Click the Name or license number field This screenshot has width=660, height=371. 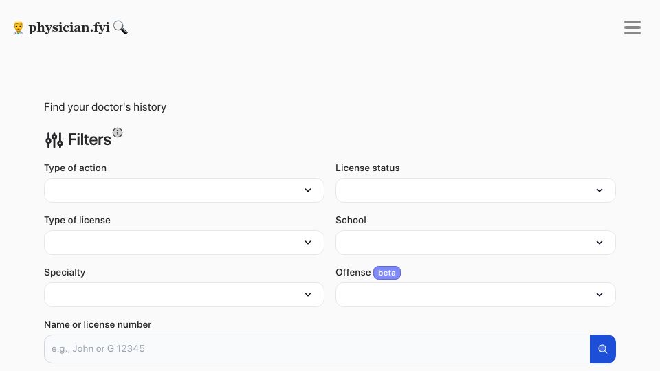point(317,349)
